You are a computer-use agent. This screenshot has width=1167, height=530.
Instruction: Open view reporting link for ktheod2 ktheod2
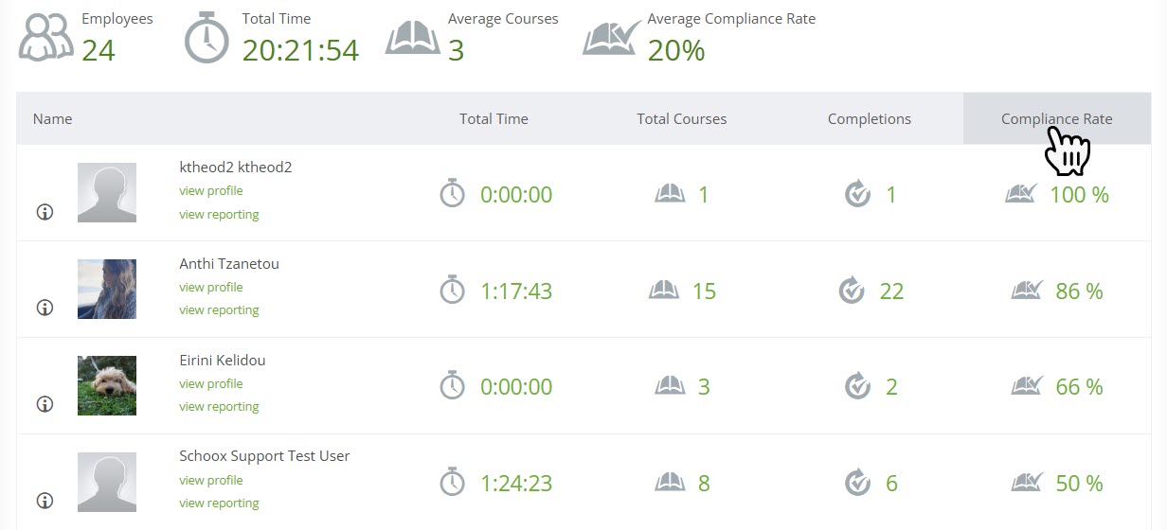pyautogui.click(x=219, y=214)
